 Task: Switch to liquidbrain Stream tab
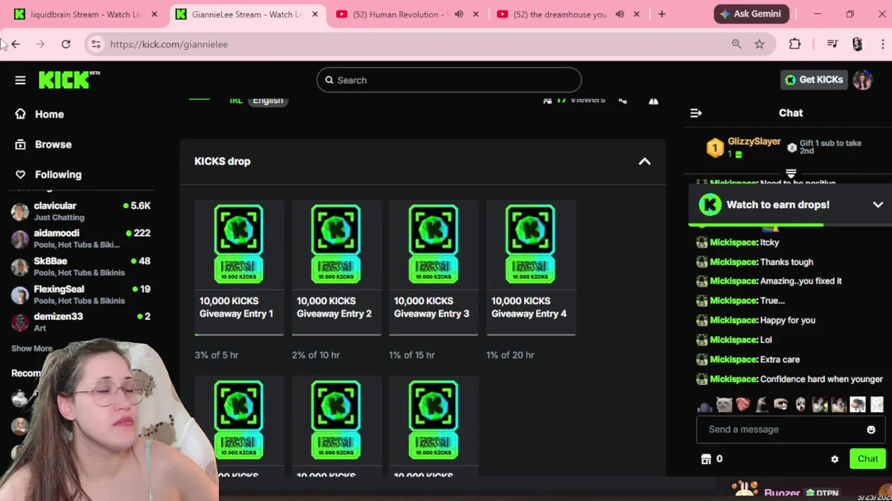pyautogui.click(x=87, y=14)
